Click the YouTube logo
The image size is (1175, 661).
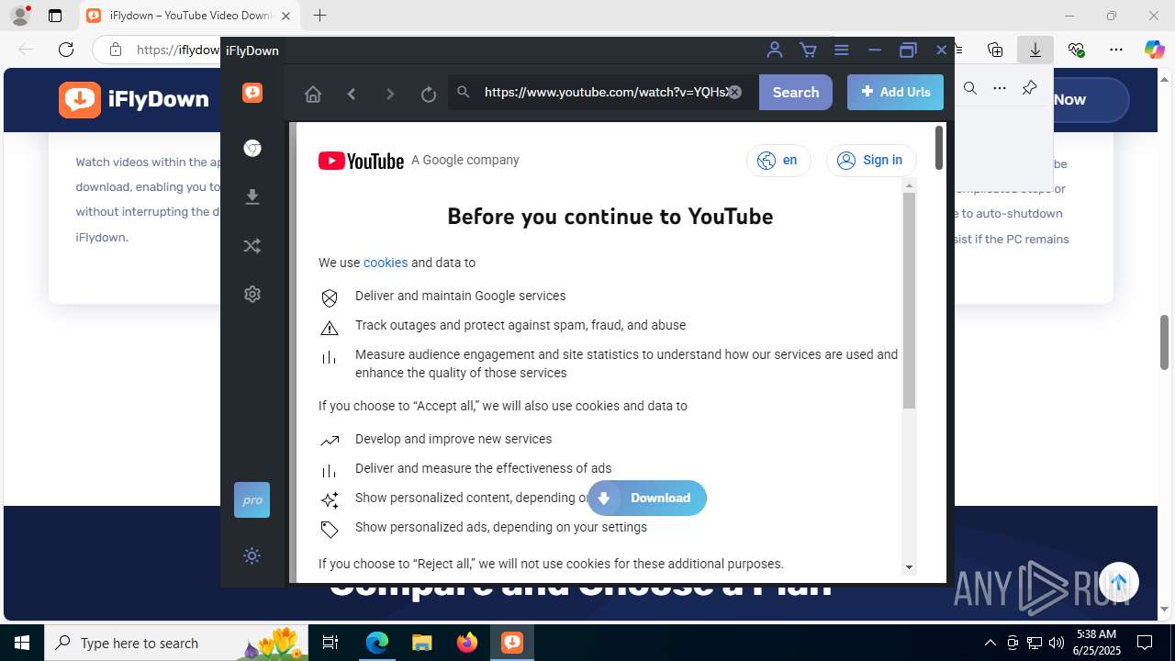coord(361,161)
